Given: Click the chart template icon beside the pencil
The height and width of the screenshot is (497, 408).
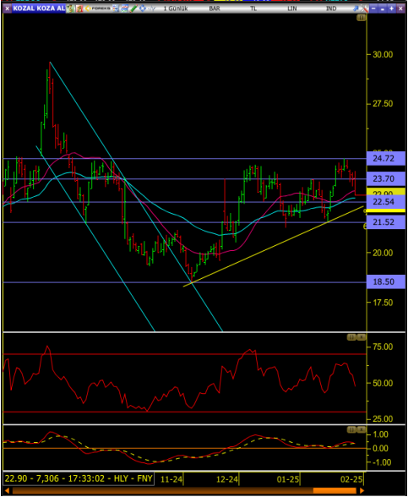Looking at the screenshot, I should click(x=124, y=8).
